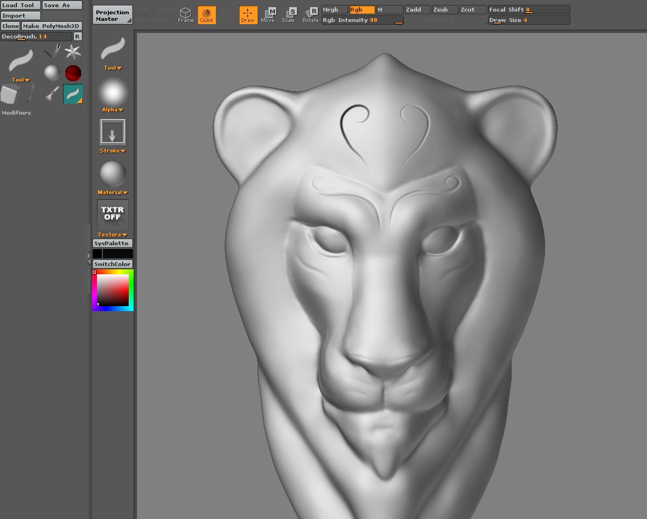Image resolution: width=647 pixels, height=519 pixels.
Task: Click the SwitchColor button
Action: 113,264
